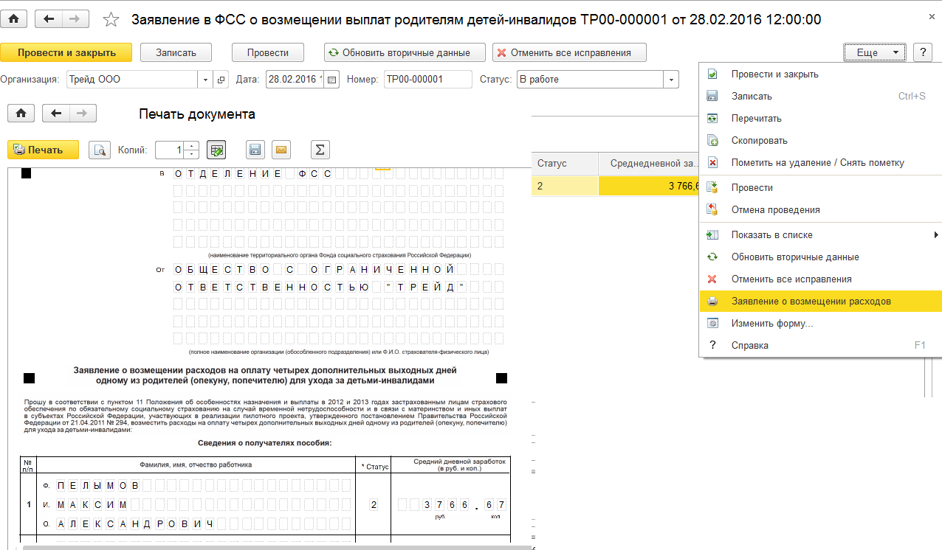This screenshot has height=550, width=942.
Task: Choose Скопировать from the menu
Action: point(820,141)
